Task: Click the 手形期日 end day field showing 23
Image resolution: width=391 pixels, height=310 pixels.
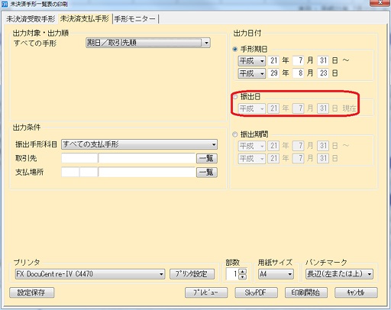Action: pos(323,73)
